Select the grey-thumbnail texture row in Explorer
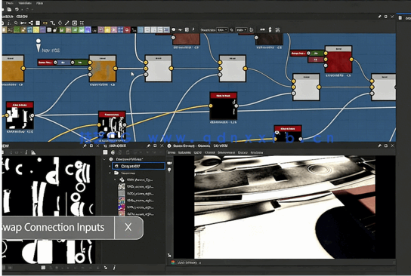This screenshot has width=411, height=276. [136, 194]
